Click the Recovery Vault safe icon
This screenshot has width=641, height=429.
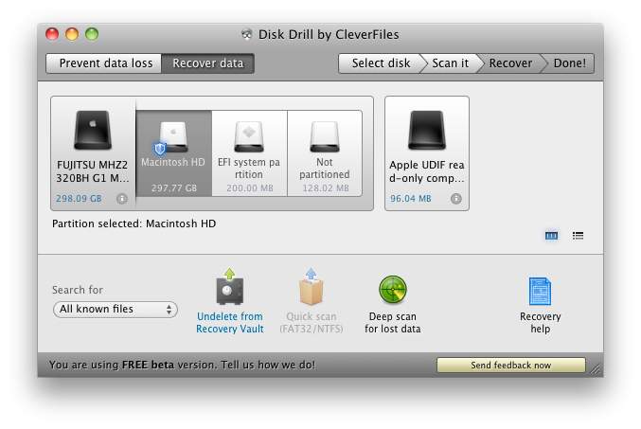point(230,287)
